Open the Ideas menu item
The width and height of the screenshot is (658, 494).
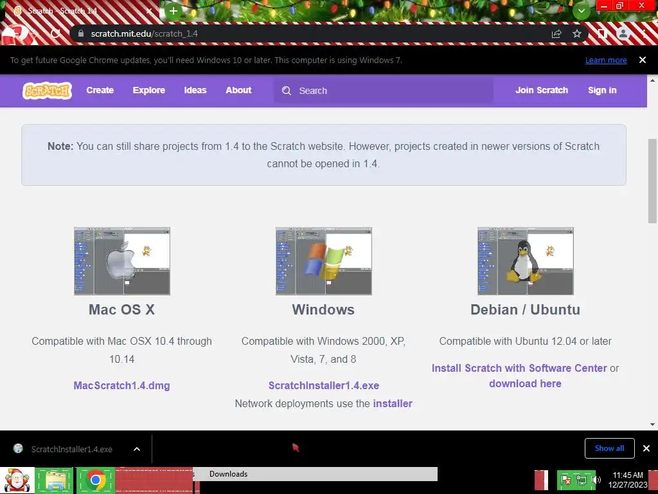(x=195, y=90)
